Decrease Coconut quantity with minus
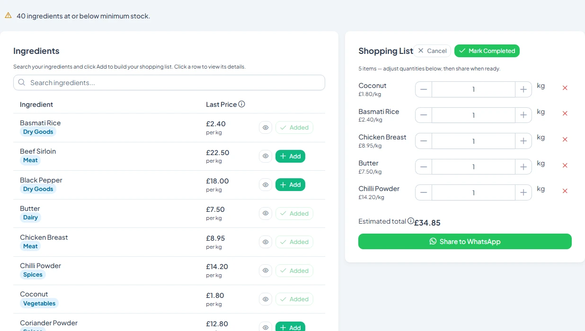 coord(424,89)
